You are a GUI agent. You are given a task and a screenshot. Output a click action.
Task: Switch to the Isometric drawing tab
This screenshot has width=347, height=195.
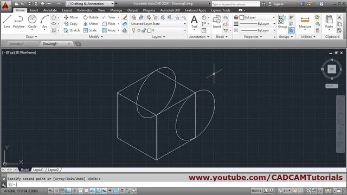point(17,44)
